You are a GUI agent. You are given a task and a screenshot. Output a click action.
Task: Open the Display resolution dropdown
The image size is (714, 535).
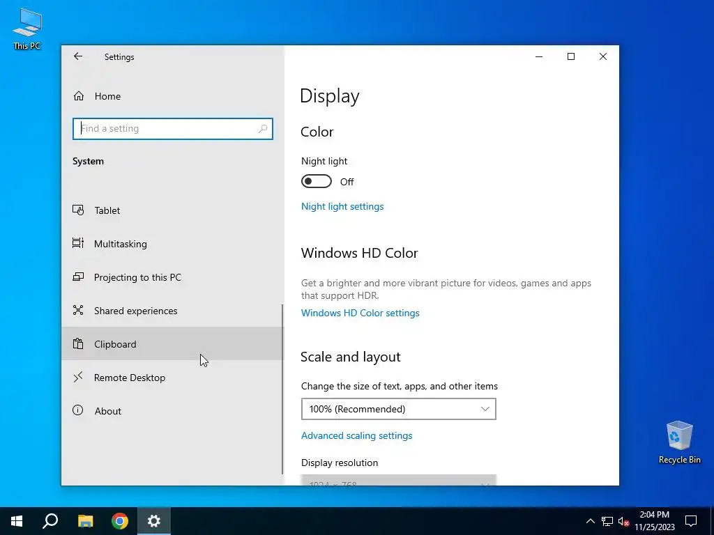[398, 481]
